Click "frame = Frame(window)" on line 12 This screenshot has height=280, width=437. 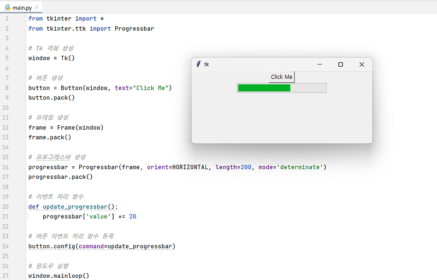click(66, 127)
